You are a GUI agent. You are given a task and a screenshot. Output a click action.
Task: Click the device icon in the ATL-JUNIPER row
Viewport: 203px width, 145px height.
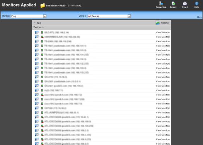click(37, 113)
